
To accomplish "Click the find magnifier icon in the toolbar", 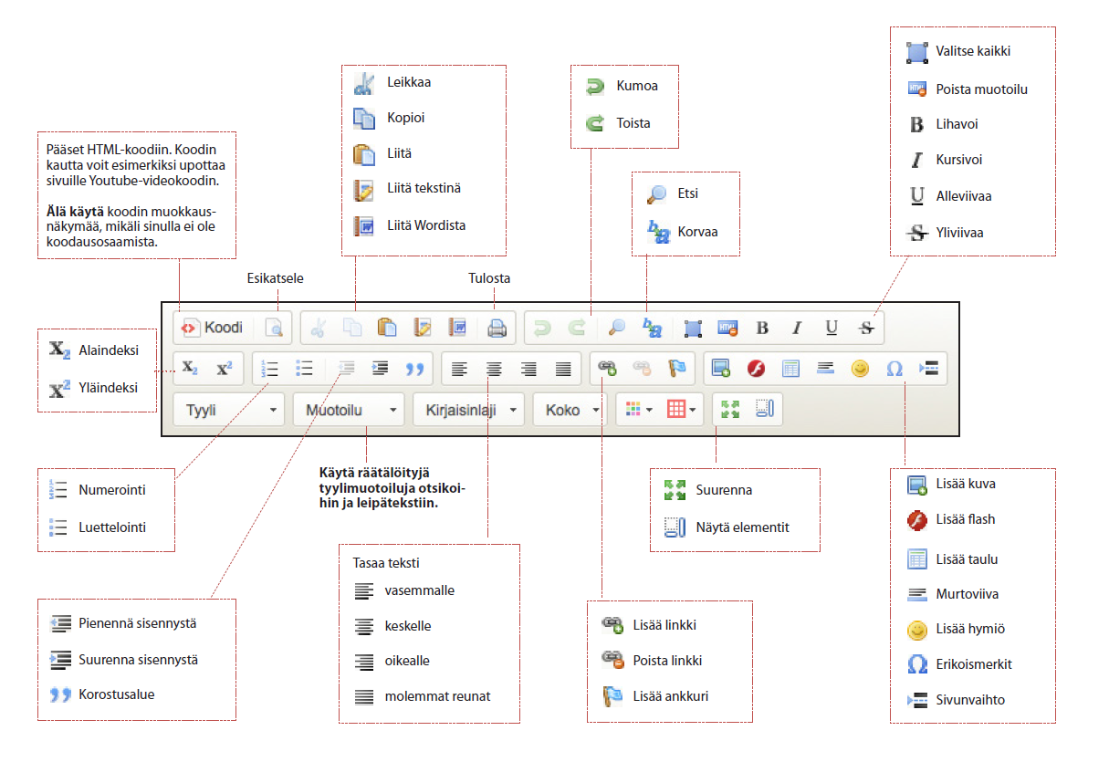I will coord(617,328).
